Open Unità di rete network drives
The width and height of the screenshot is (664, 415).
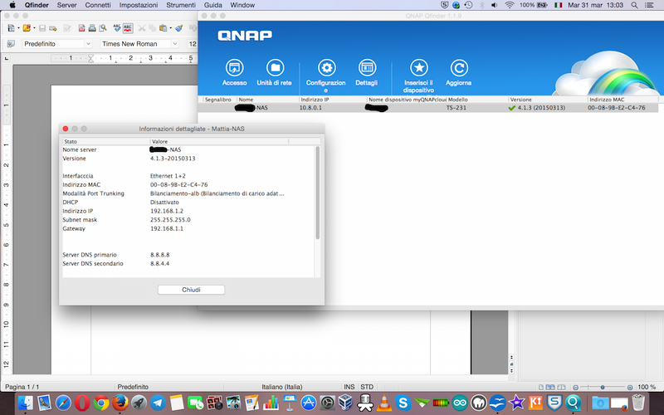274,69
